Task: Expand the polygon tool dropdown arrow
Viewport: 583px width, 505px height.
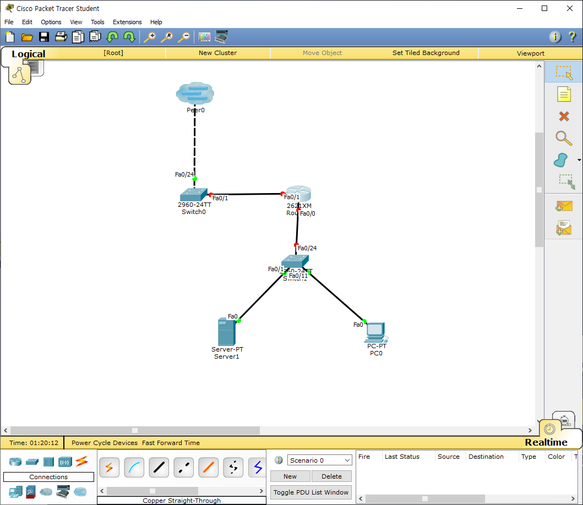Action: coord(579,160)
